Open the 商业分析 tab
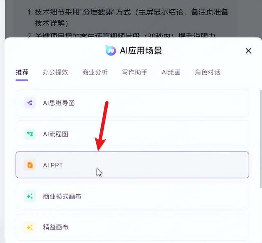 95,72
